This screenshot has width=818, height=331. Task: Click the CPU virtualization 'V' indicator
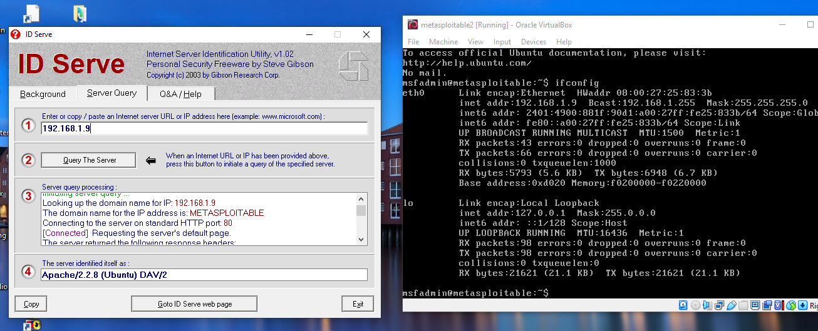click(779, 305)
